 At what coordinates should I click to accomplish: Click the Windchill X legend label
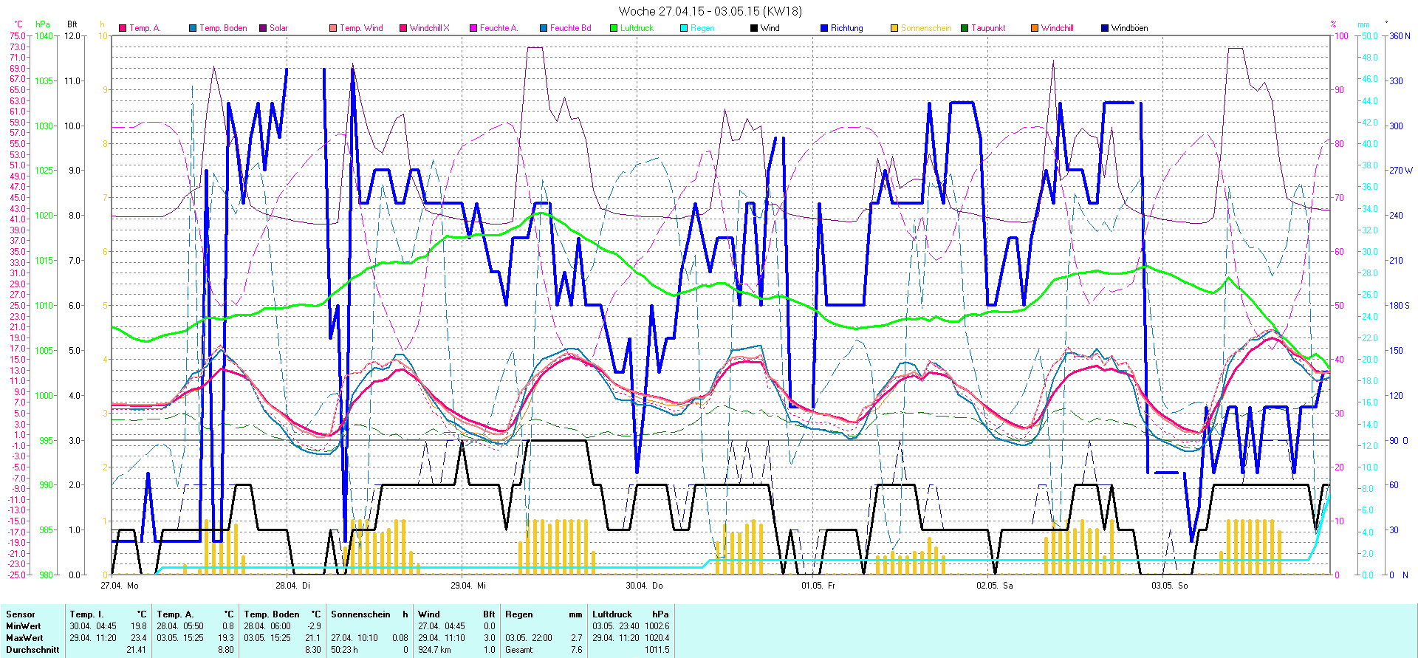[429, 28]
